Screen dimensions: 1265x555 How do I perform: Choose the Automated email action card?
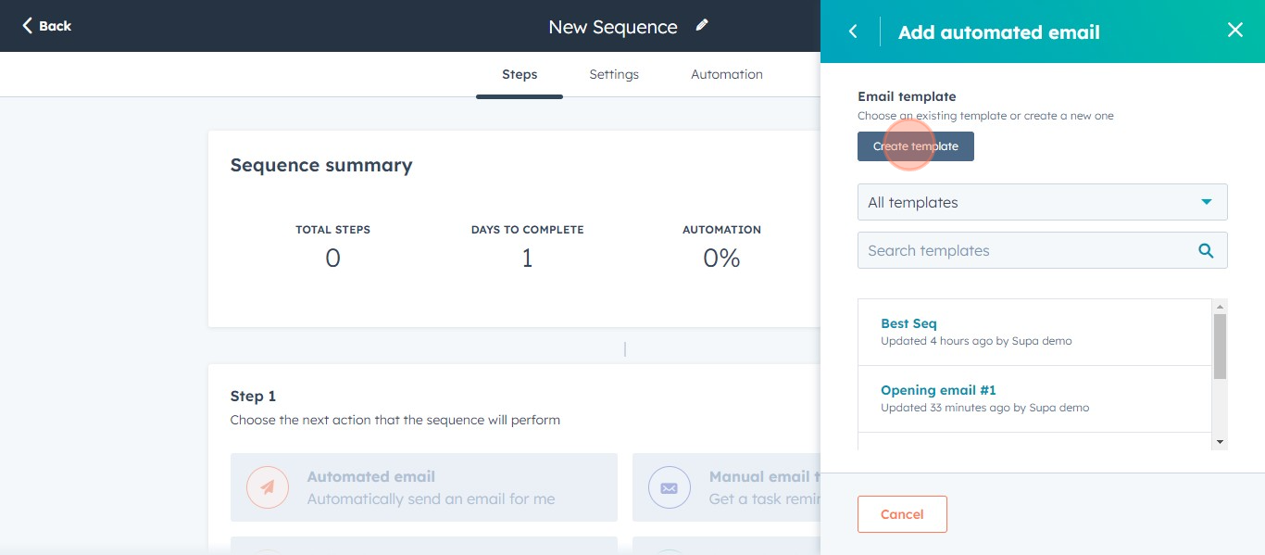[x=424, y=487]
